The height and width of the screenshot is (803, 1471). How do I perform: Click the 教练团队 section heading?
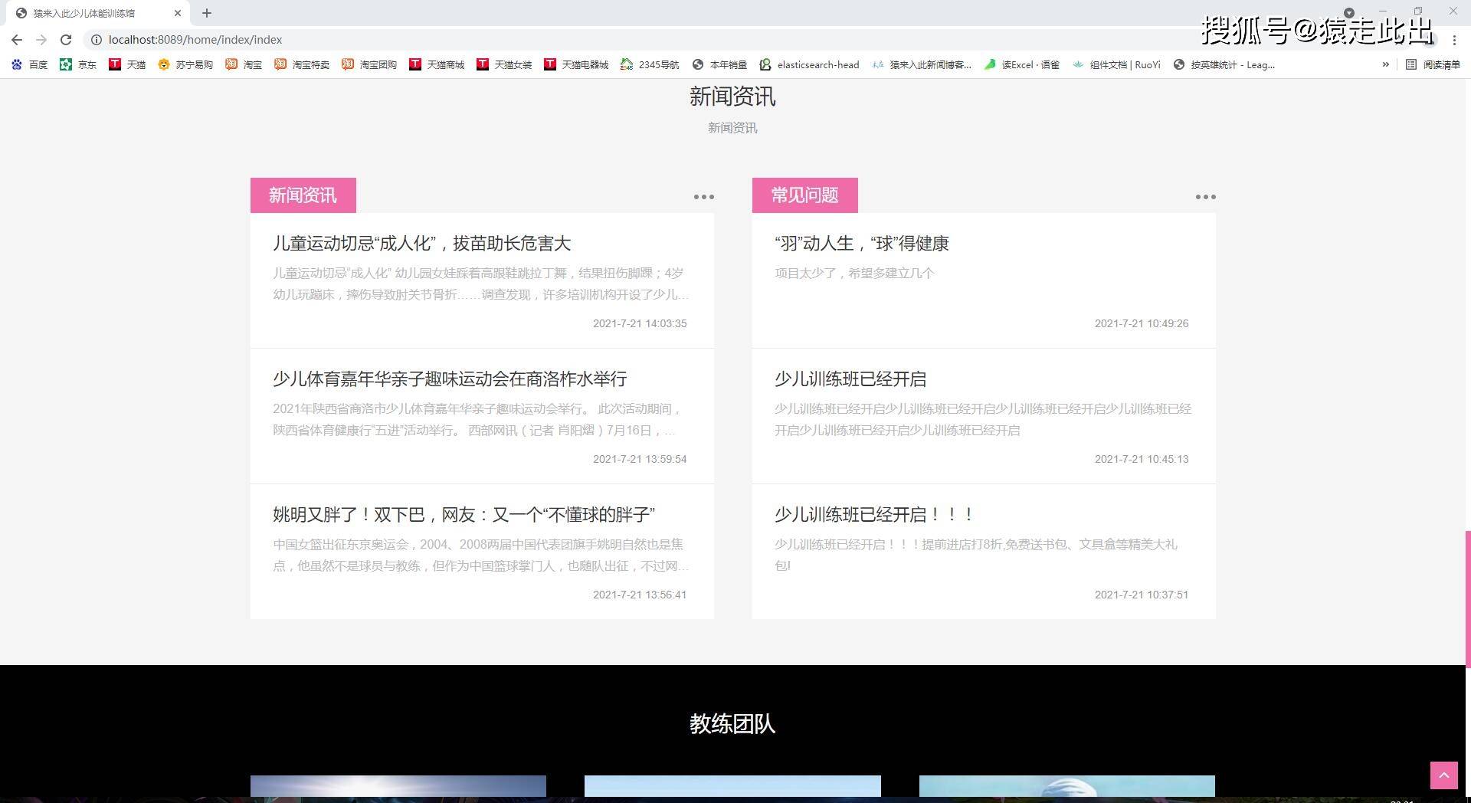coord(732,724)
